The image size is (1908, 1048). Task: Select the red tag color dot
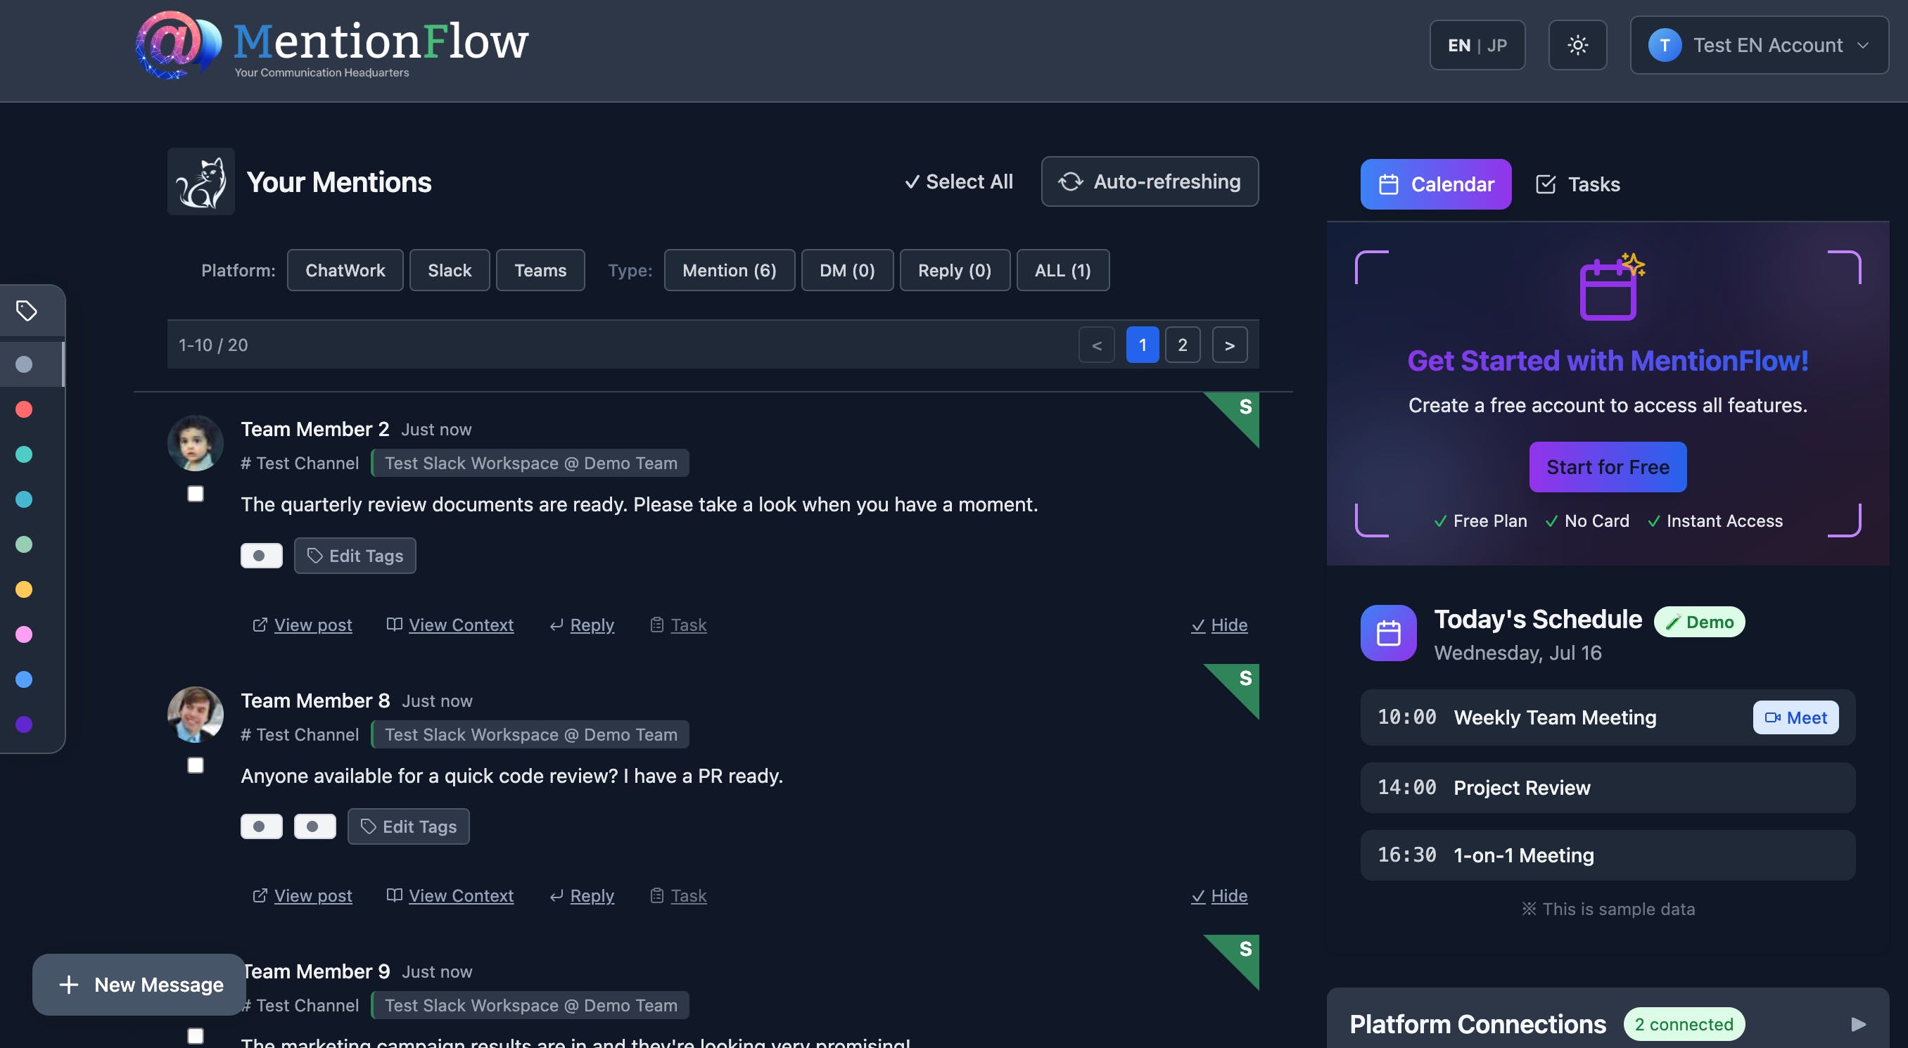click(x=24, y=409)
